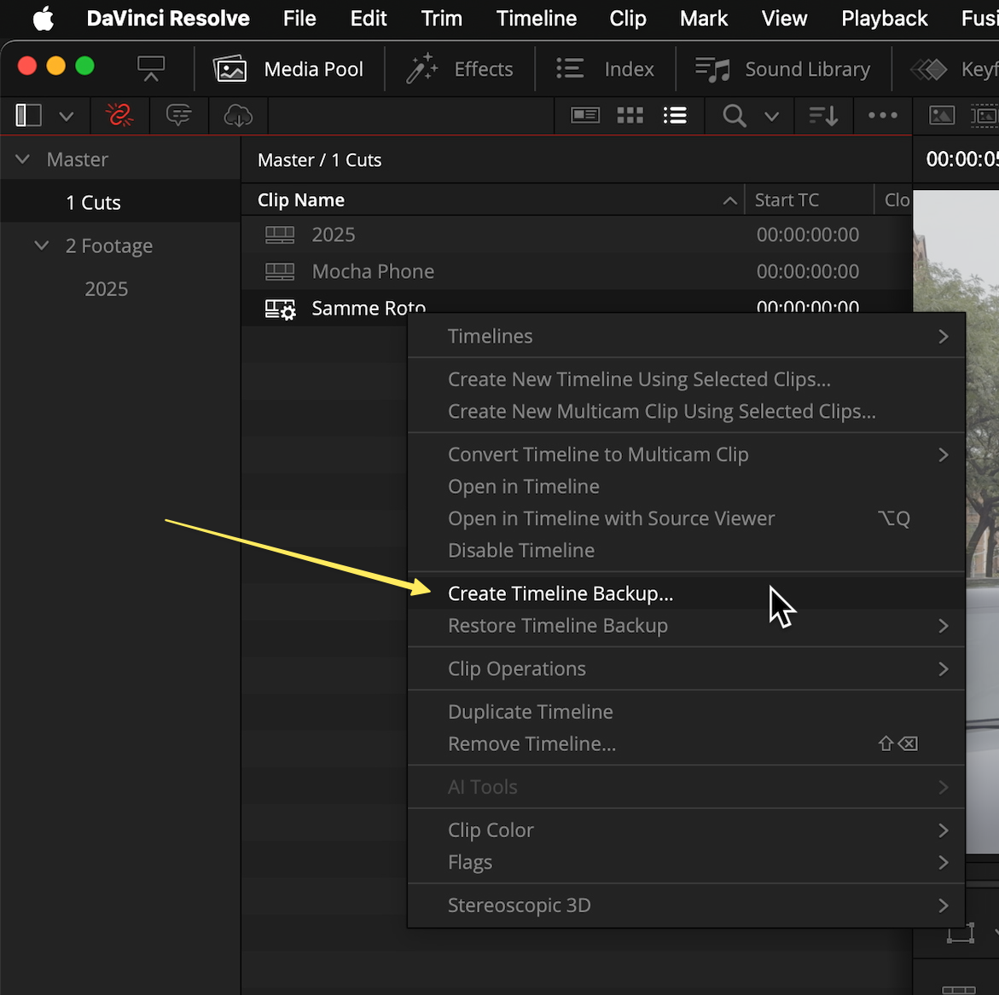Image resolution: width=999 pixels, height=995 pixels.
Task: Choose Create Timeline Backup
Action: point(686,593)
